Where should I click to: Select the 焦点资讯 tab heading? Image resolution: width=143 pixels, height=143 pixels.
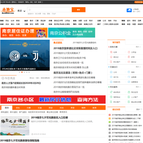coord(58,43)
